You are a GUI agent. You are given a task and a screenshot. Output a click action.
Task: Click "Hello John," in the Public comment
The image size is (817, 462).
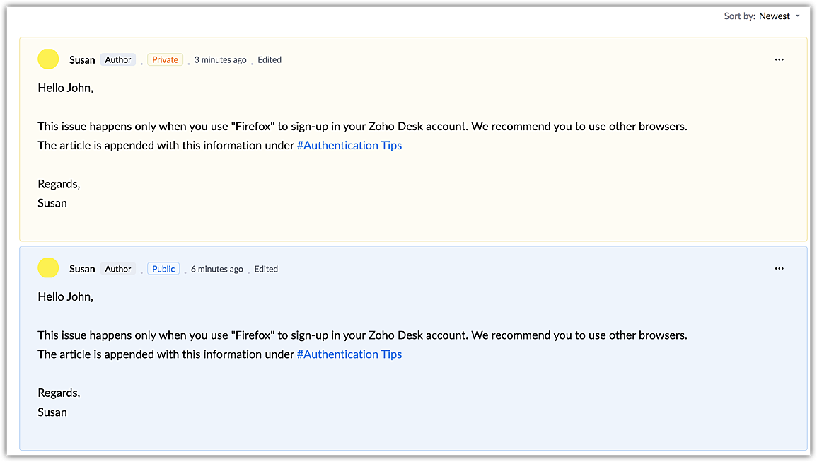[x=66, y=297]
